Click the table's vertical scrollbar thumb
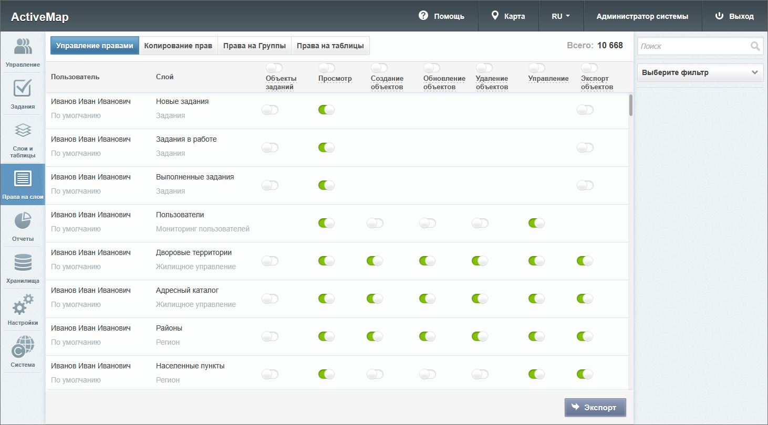Viewport: 768px width, 425px height. [630, 105]
